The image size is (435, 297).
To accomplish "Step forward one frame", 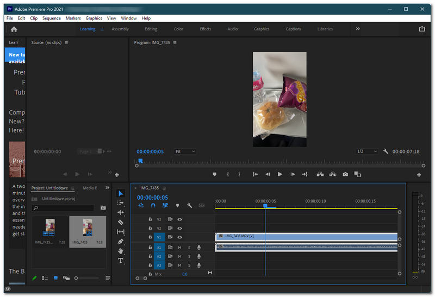I will tap(293, 174).
